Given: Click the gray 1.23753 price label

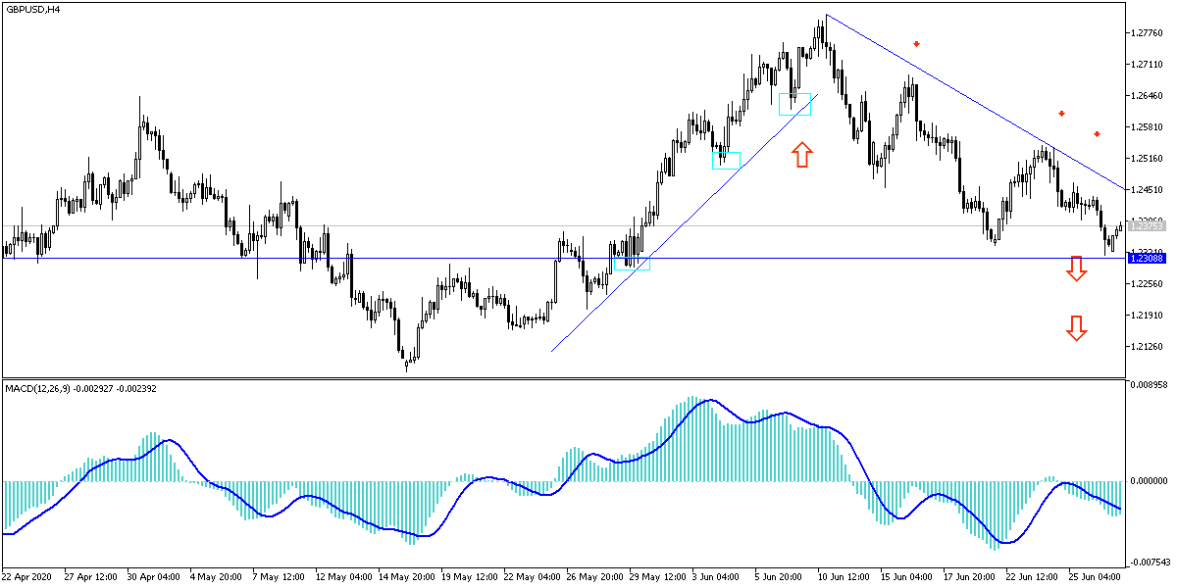Looking at the screenshot, I should (1146, 225).
